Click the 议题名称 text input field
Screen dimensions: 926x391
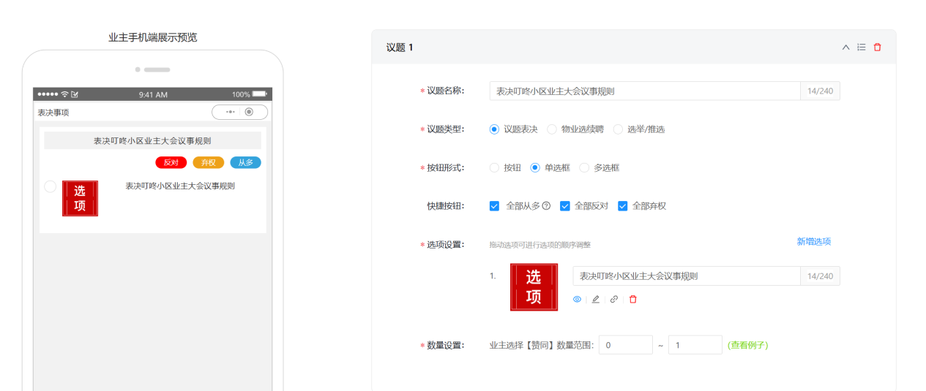point(644,91)
